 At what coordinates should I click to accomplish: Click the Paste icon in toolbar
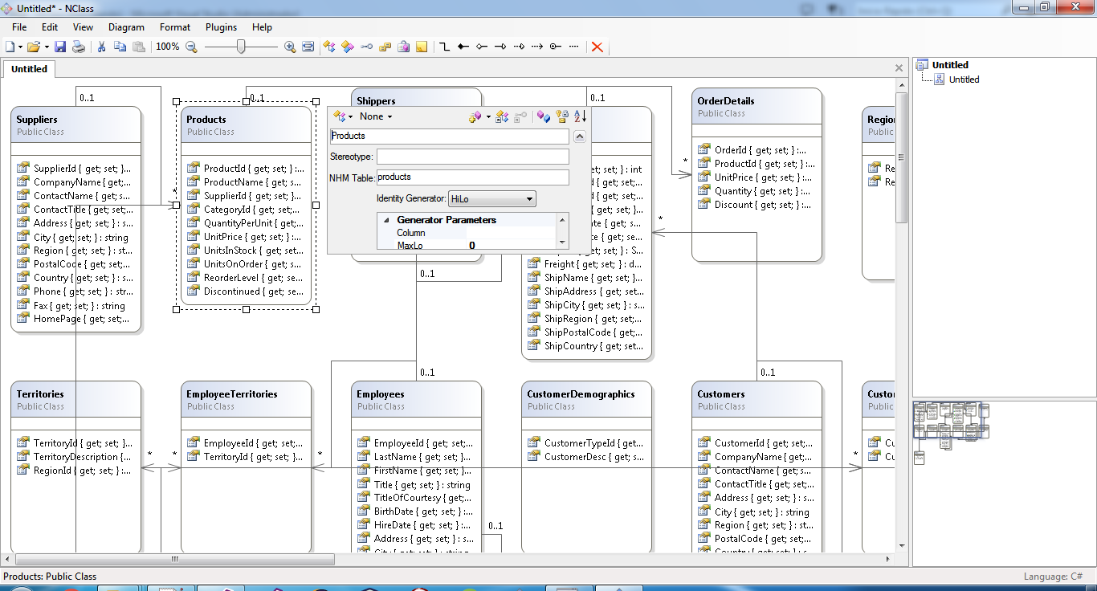pyautogui.click(x=139, y=47)
